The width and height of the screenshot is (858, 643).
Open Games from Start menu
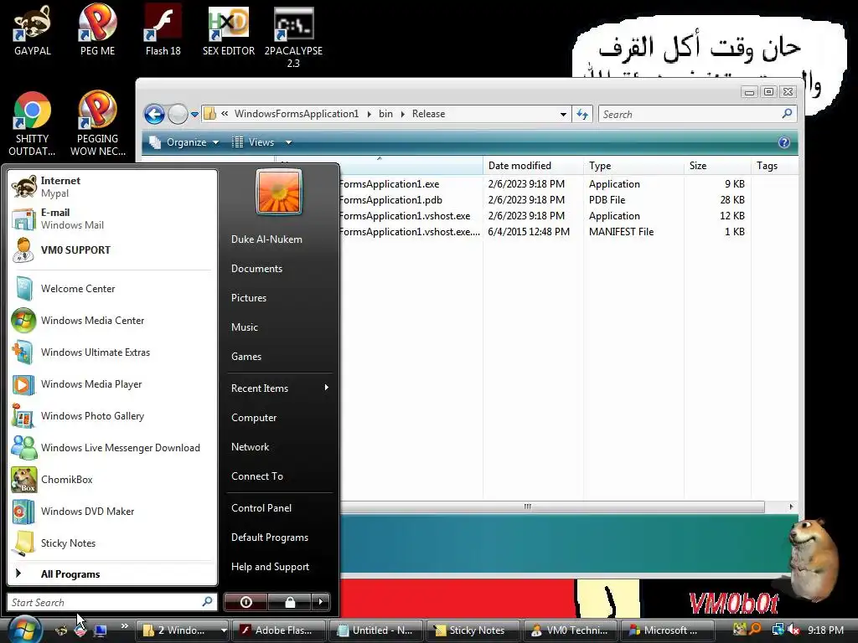click(x=280, y=357)
